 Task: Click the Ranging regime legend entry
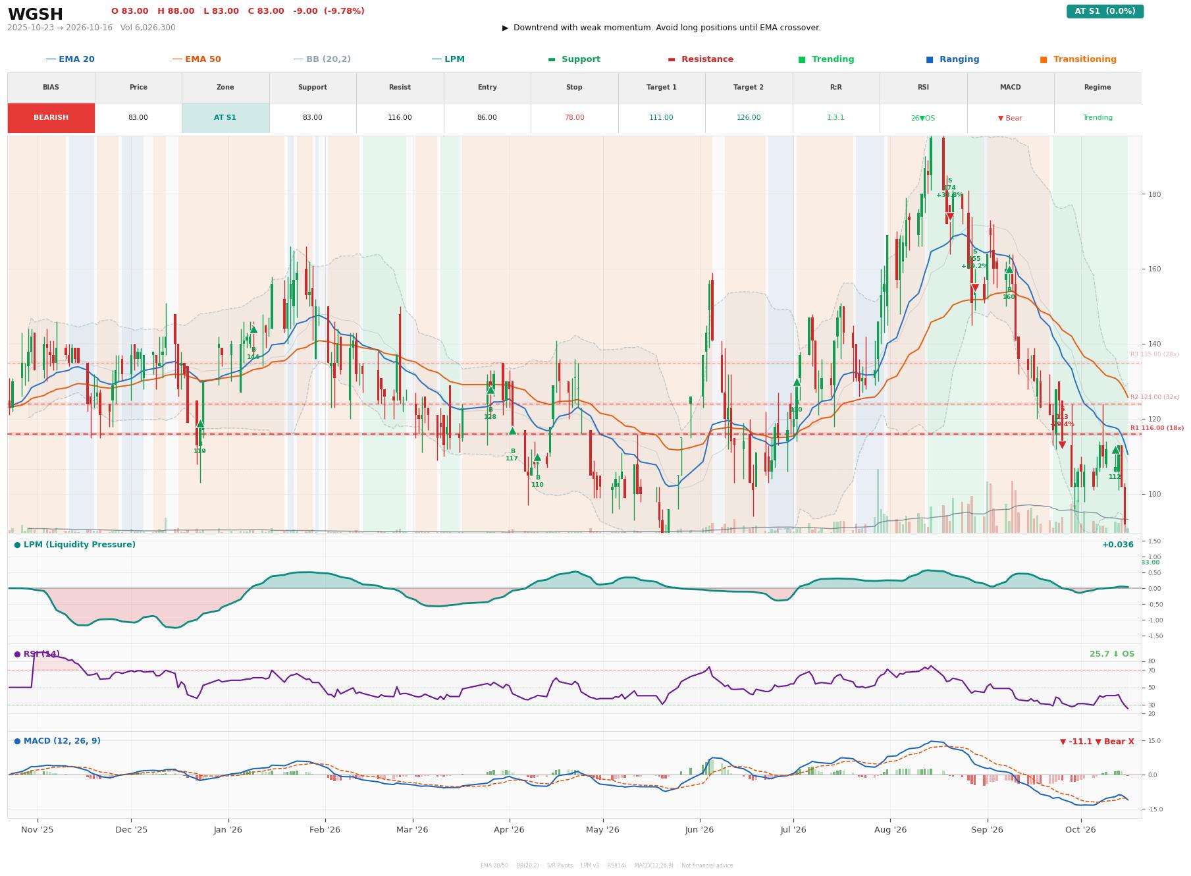[953, 59]
